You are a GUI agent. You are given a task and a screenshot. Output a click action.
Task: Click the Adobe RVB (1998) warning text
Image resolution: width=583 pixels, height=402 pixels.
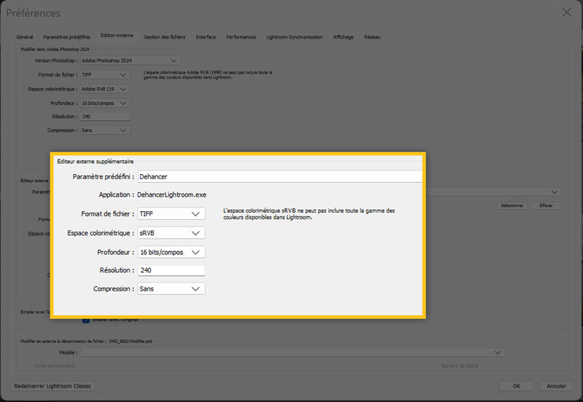pos(208,75)
